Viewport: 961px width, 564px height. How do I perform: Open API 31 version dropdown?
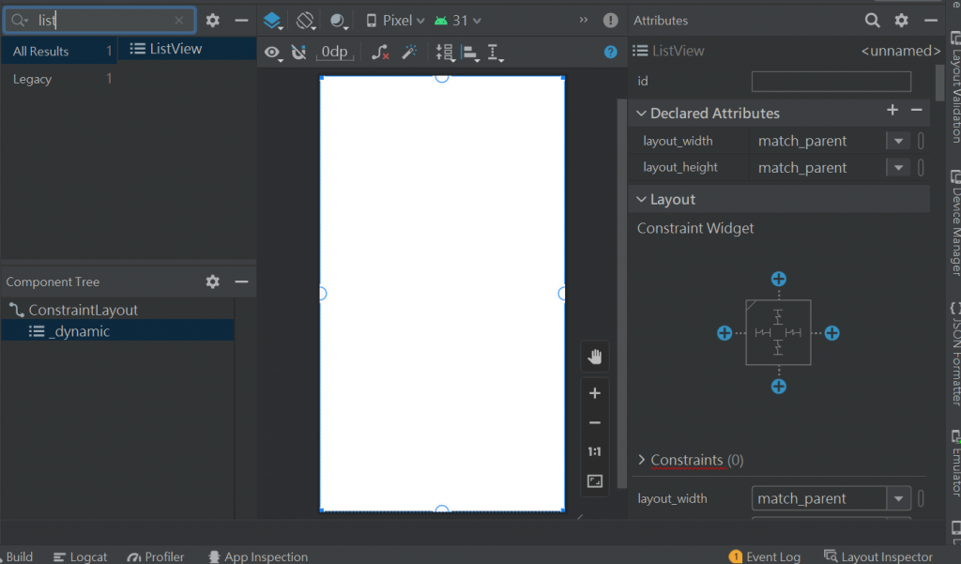(458, 21)
